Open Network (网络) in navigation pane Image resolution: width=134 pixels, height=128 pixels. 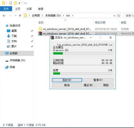coord(12,67)
